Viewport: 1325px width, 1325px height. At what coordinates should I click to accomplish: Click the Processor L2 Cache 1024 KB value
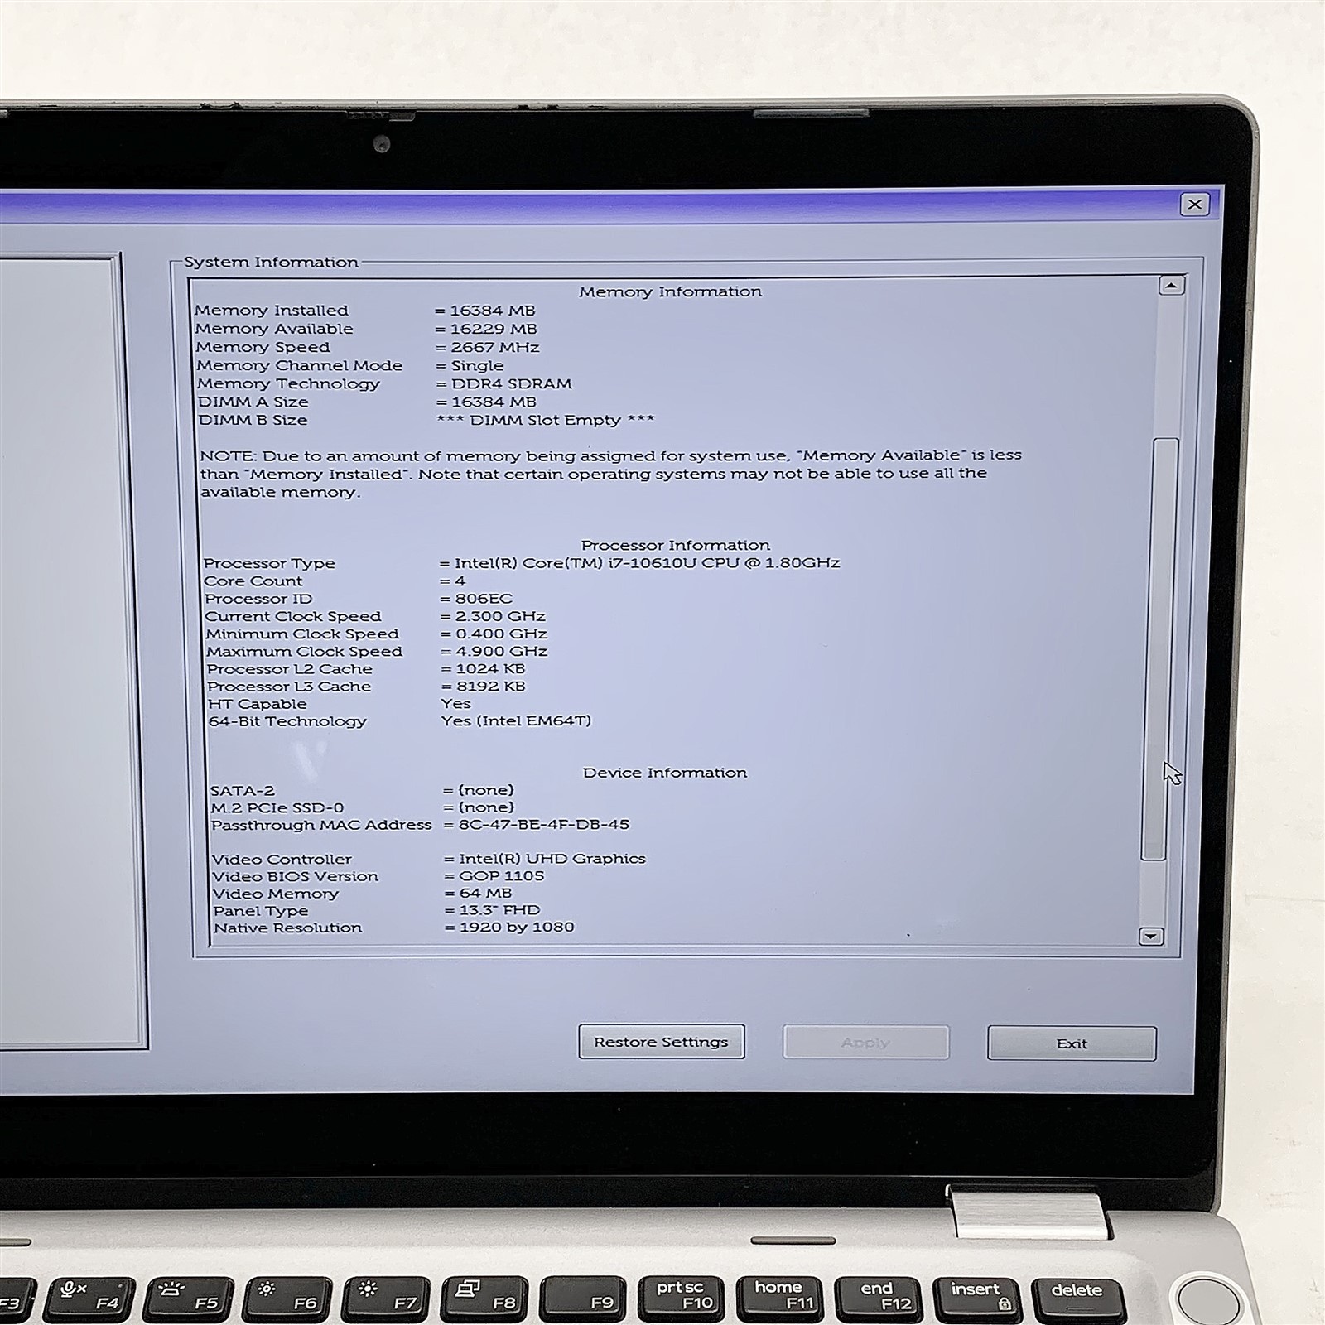pyautogui.click(x=490, y=669)
